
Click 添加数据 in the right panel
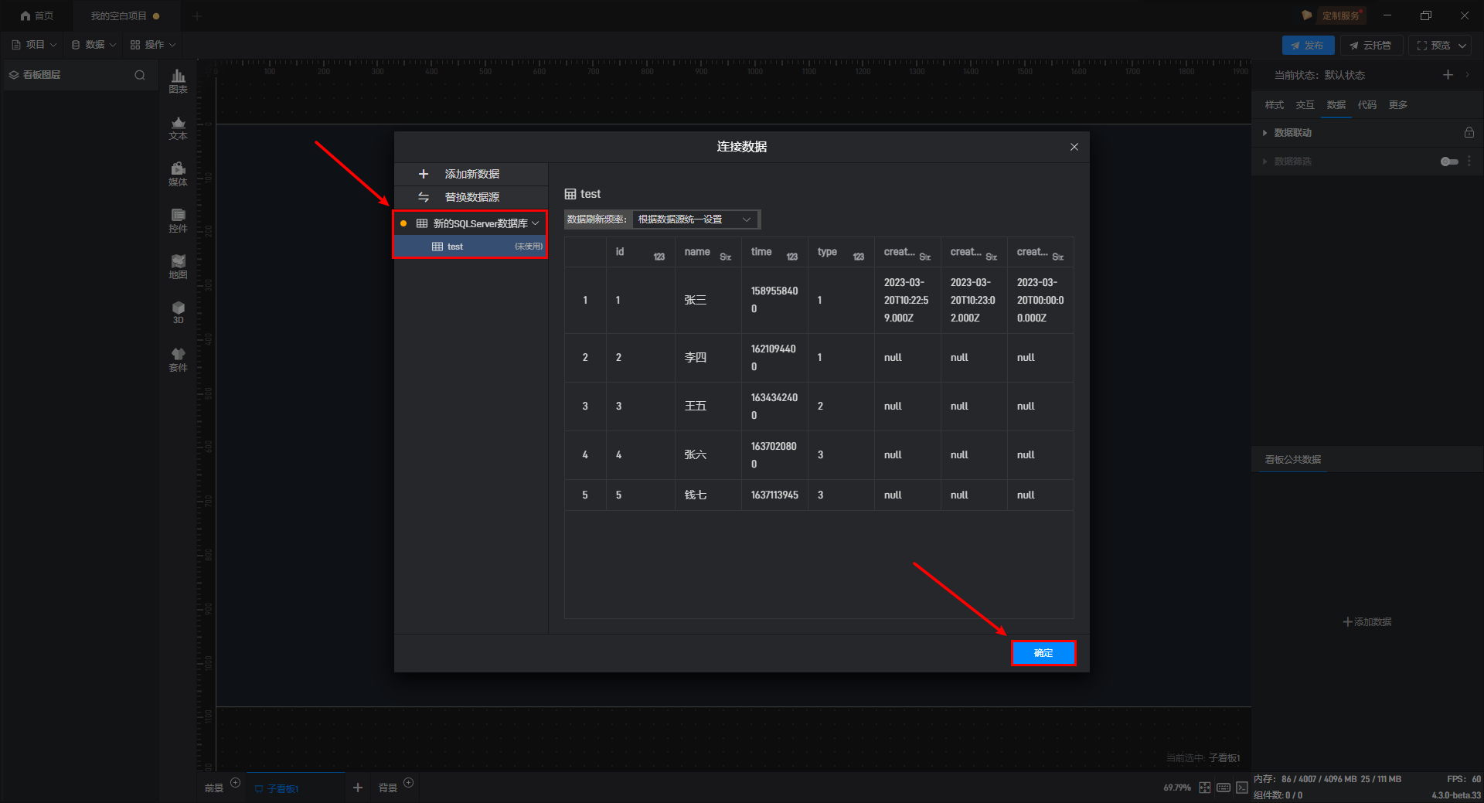(x=1367, y=622)
